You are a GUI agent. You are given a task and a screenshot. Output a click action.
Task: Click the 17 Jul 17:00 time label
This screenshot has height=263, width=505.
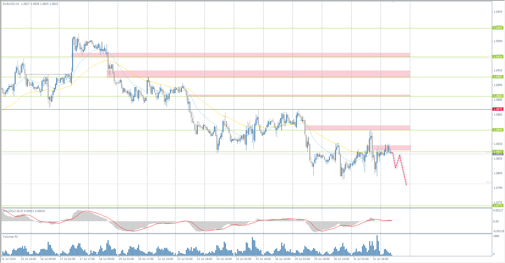(87, 259)
